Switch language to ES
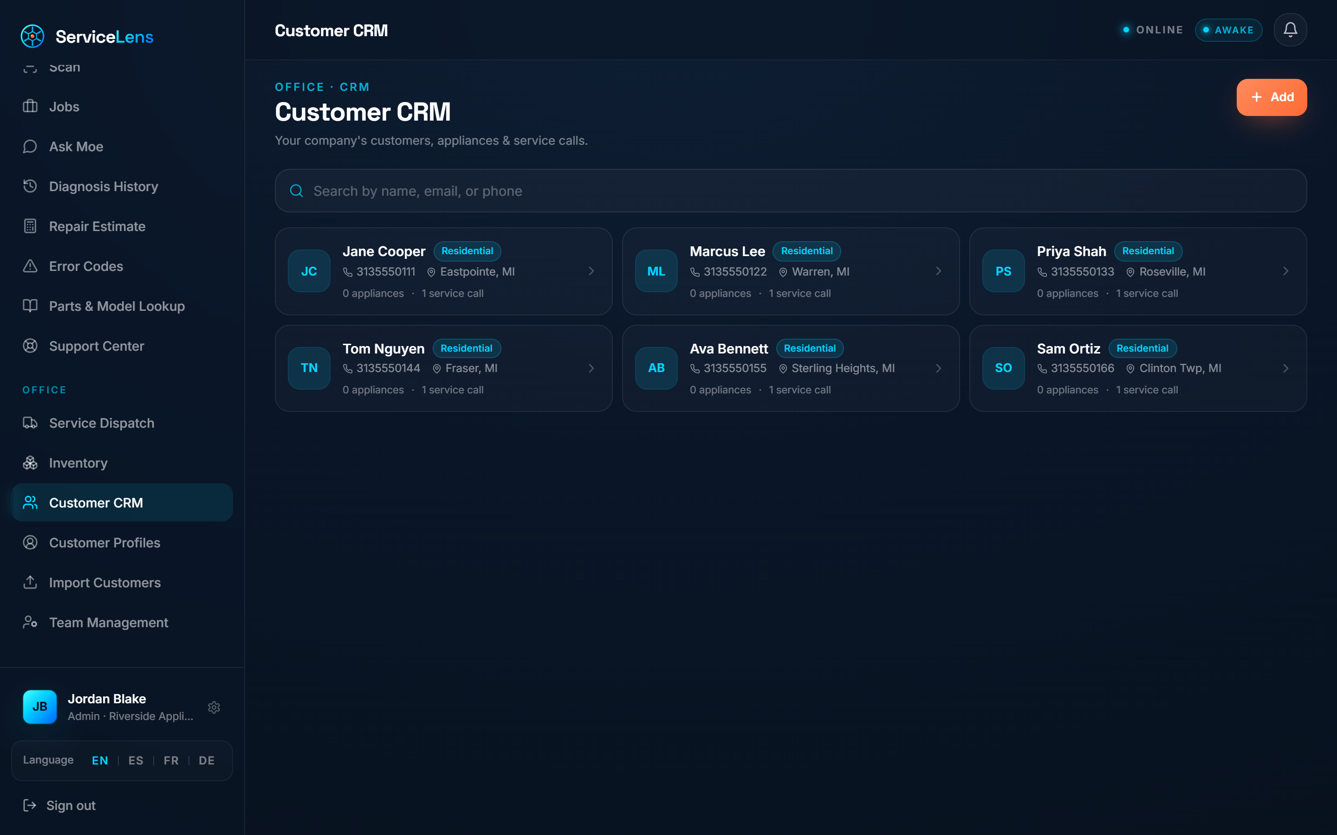This screenshot has width=1337, height=835. pyautogui.click(x=136, y=760)
